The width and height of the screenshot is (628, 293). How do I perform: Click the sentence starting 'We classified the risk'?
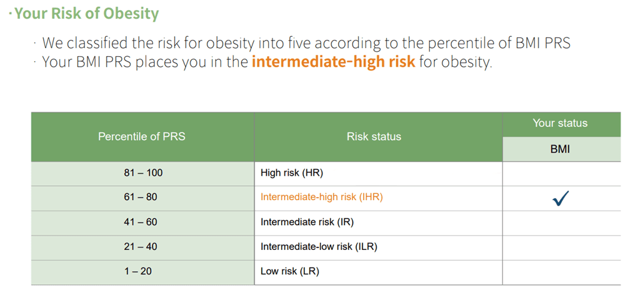click(306, 43)
